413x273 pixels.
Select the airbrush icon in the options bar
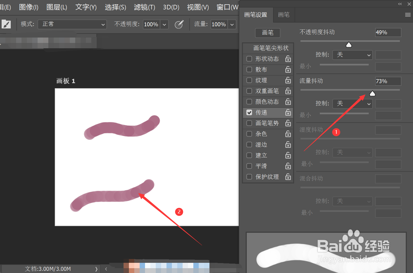pos(179,24)
